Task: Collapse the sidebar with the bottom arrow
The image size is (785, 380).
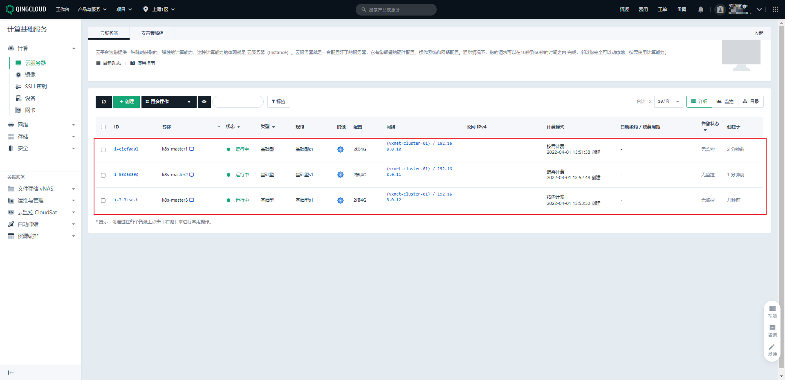Action: [x=11, y=373]
